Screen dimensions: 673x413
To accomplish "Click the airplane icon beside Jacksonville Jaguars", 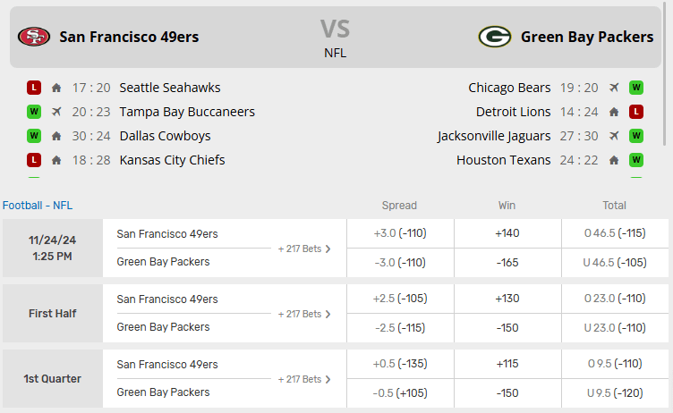I will (x=614, y=136).
